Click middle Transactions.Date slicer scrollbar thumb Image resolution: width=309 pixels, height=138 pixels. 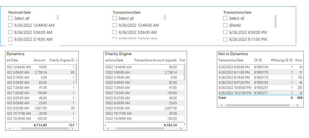165,17
